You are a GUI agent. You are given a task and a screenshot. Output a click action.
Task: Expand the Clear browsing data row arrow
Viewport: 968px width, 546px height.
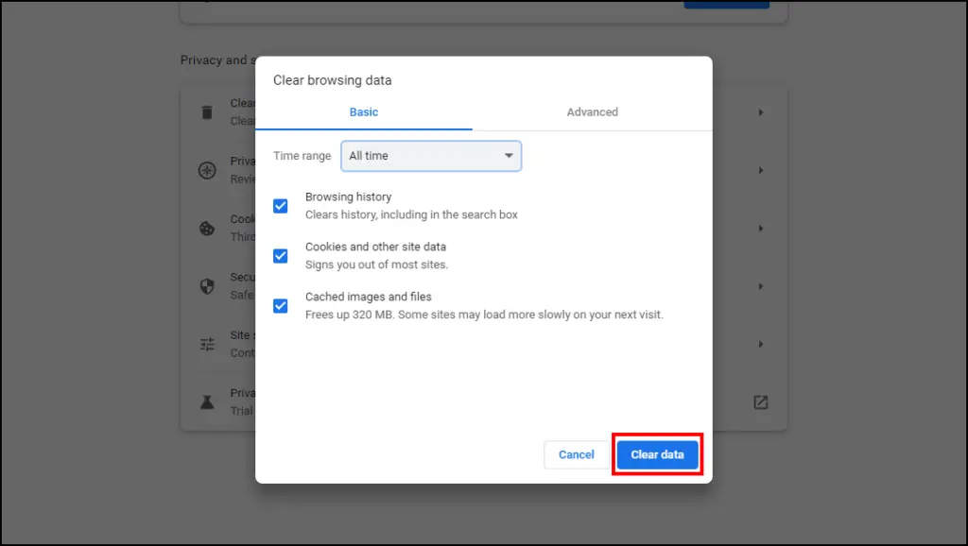(x=761, y=112)
